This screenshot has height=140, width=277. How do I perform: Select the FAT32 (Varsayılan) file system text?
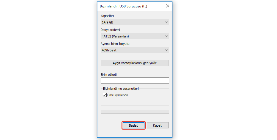click(117, 36)
